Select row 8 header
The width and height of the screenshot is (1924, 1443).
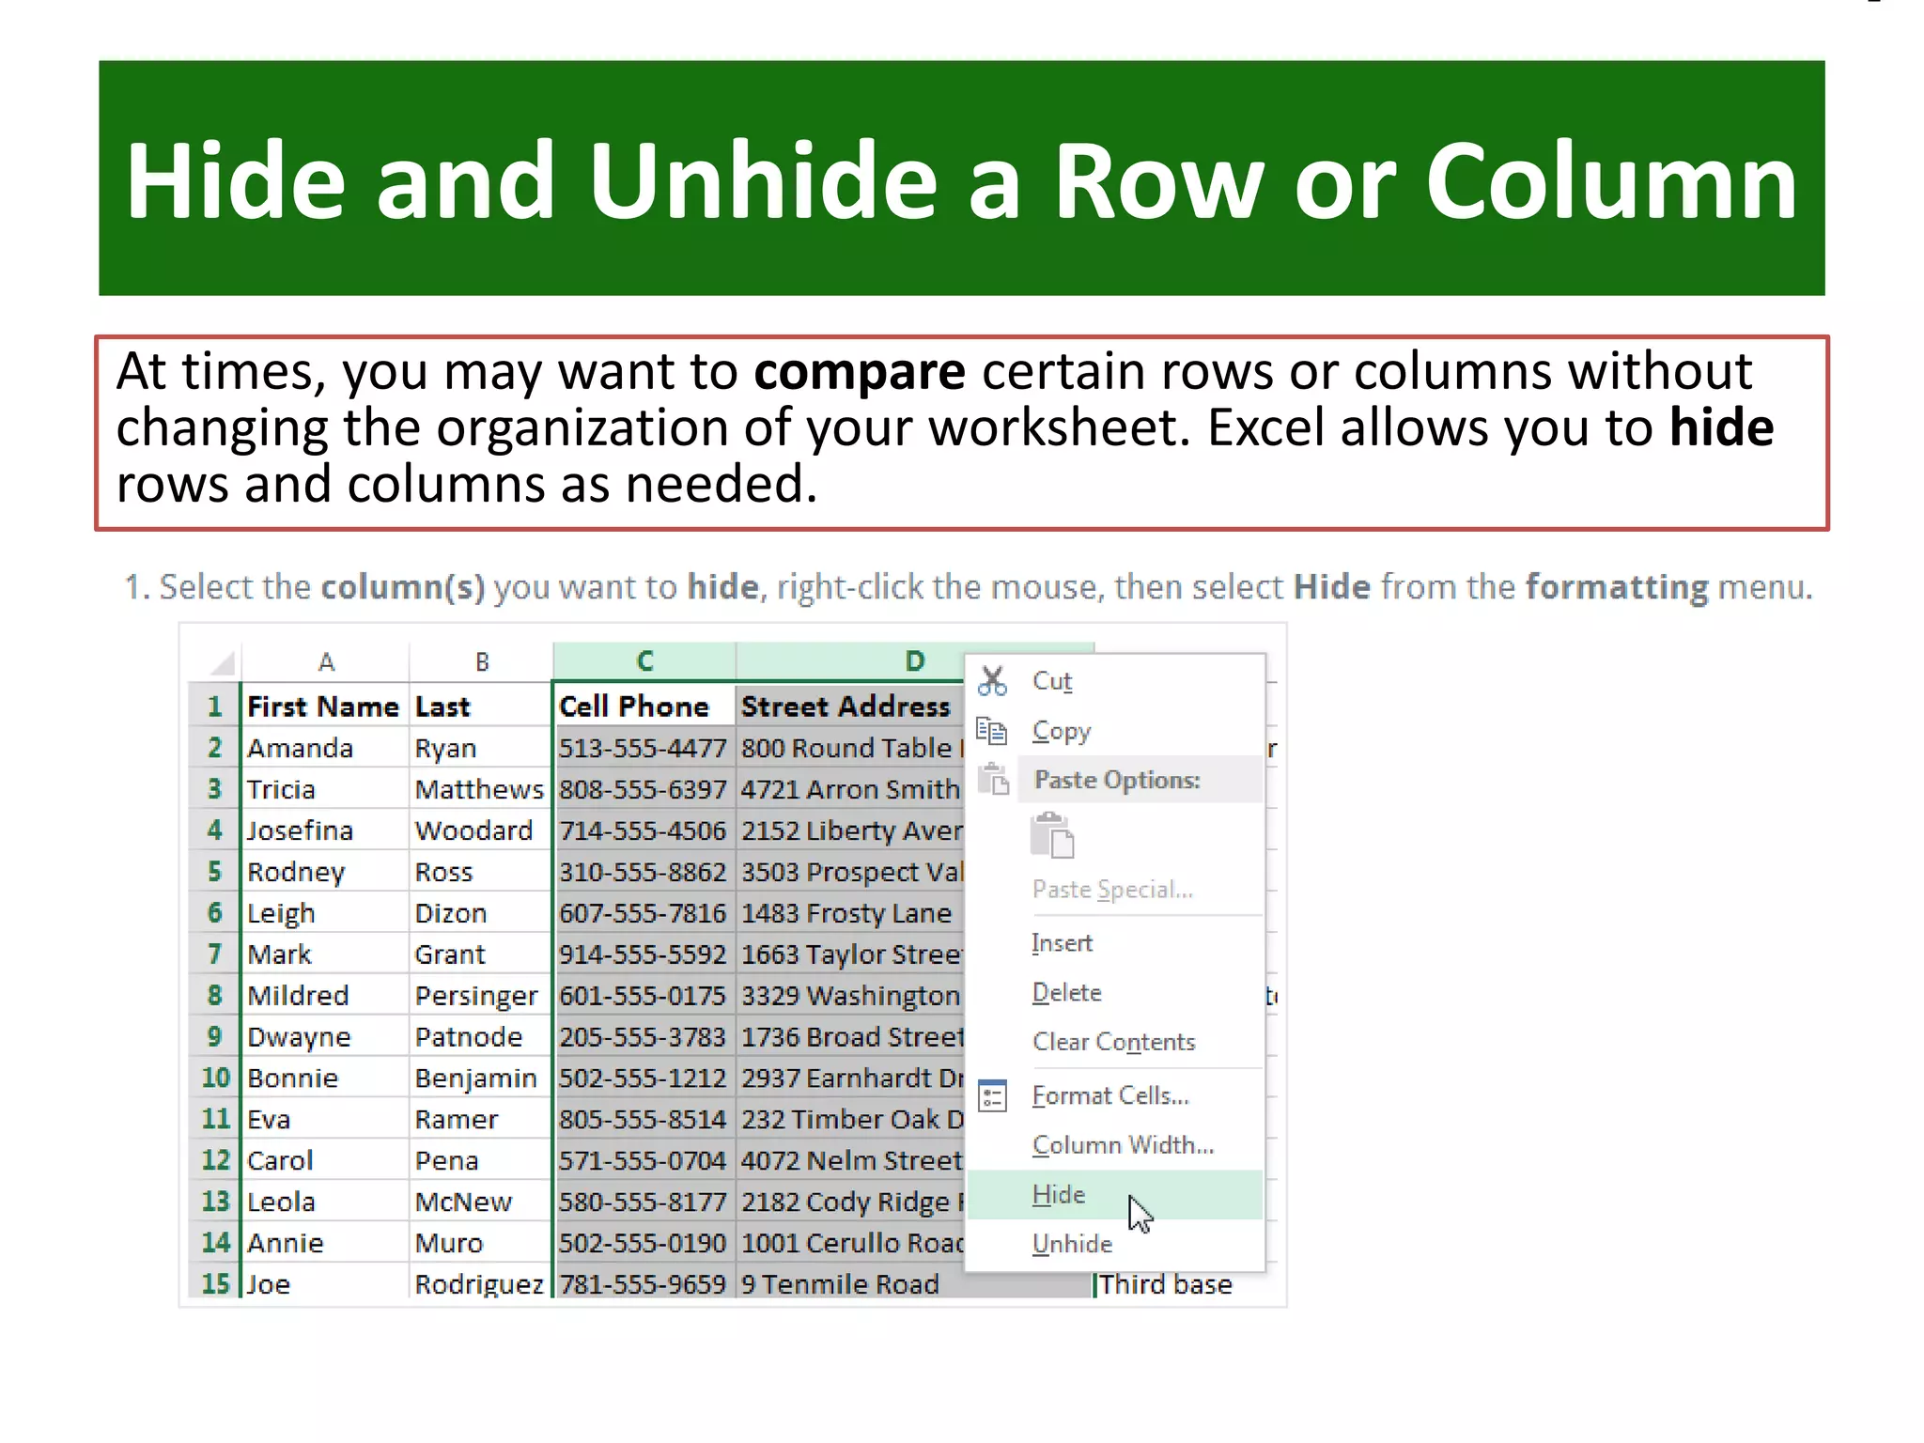(215, 995)
